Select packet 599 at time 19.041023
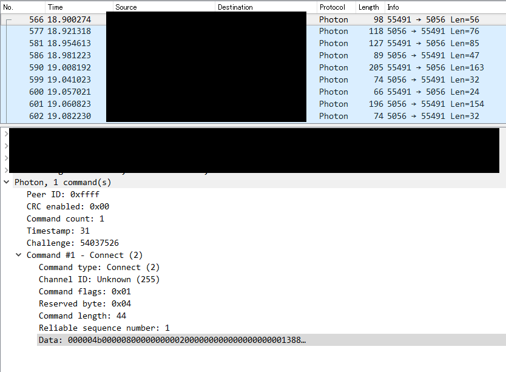Viewport: 506px width, 372px height. [253, 79]
